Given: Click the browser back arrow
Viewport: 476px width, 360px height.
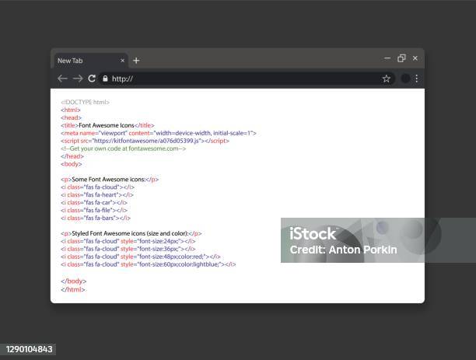Looking at the screenshot, I should coord(62,79).
